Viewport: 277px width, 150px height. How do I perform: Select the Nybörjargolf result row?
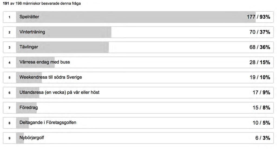(x=138, y=138)
